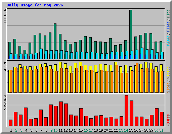Click day 1 on the x-axis

point(11,130)
